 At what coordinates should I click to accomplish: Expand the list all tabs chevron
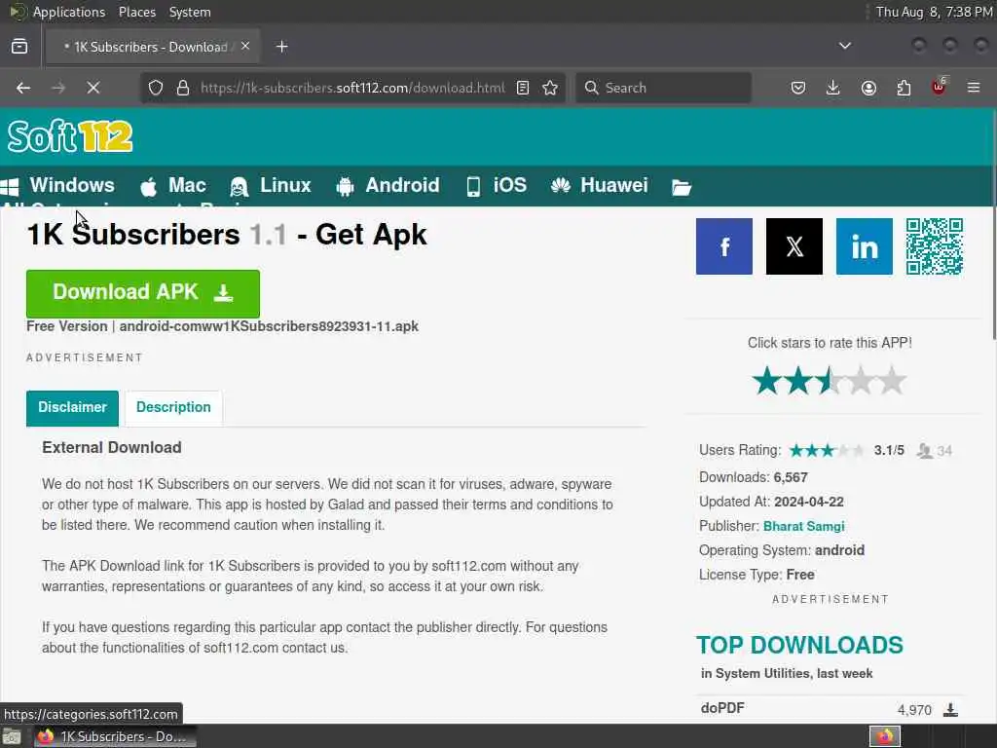pyautogui.click(x=845, y=46)
